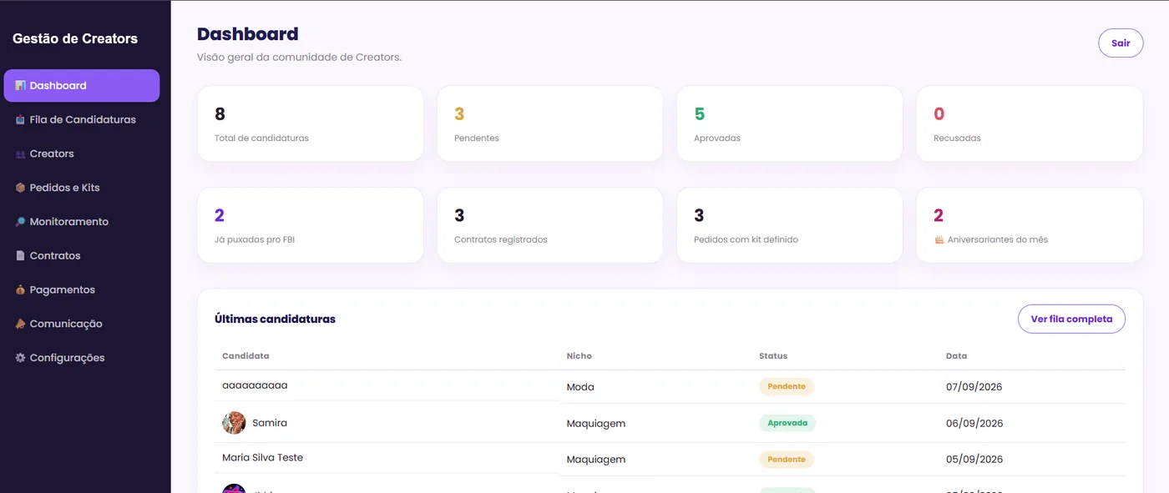Click the Candidata column header
The image size is (1169, 493).
(x=245, y=356)
